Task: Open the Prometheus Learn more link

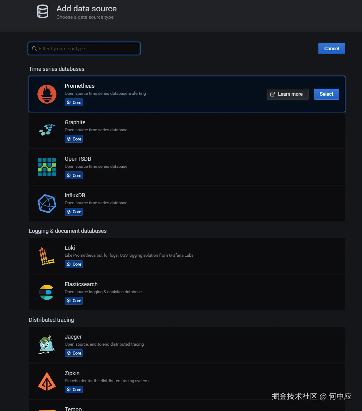Action: click(287, 94)
